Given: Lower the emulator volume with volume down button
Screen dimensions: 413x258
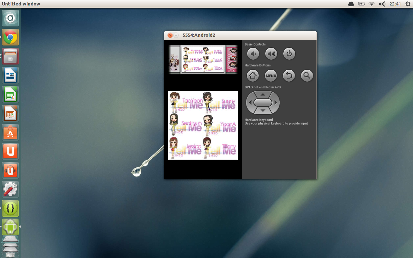Looking at the screenshot, I should tap(253, 54).
